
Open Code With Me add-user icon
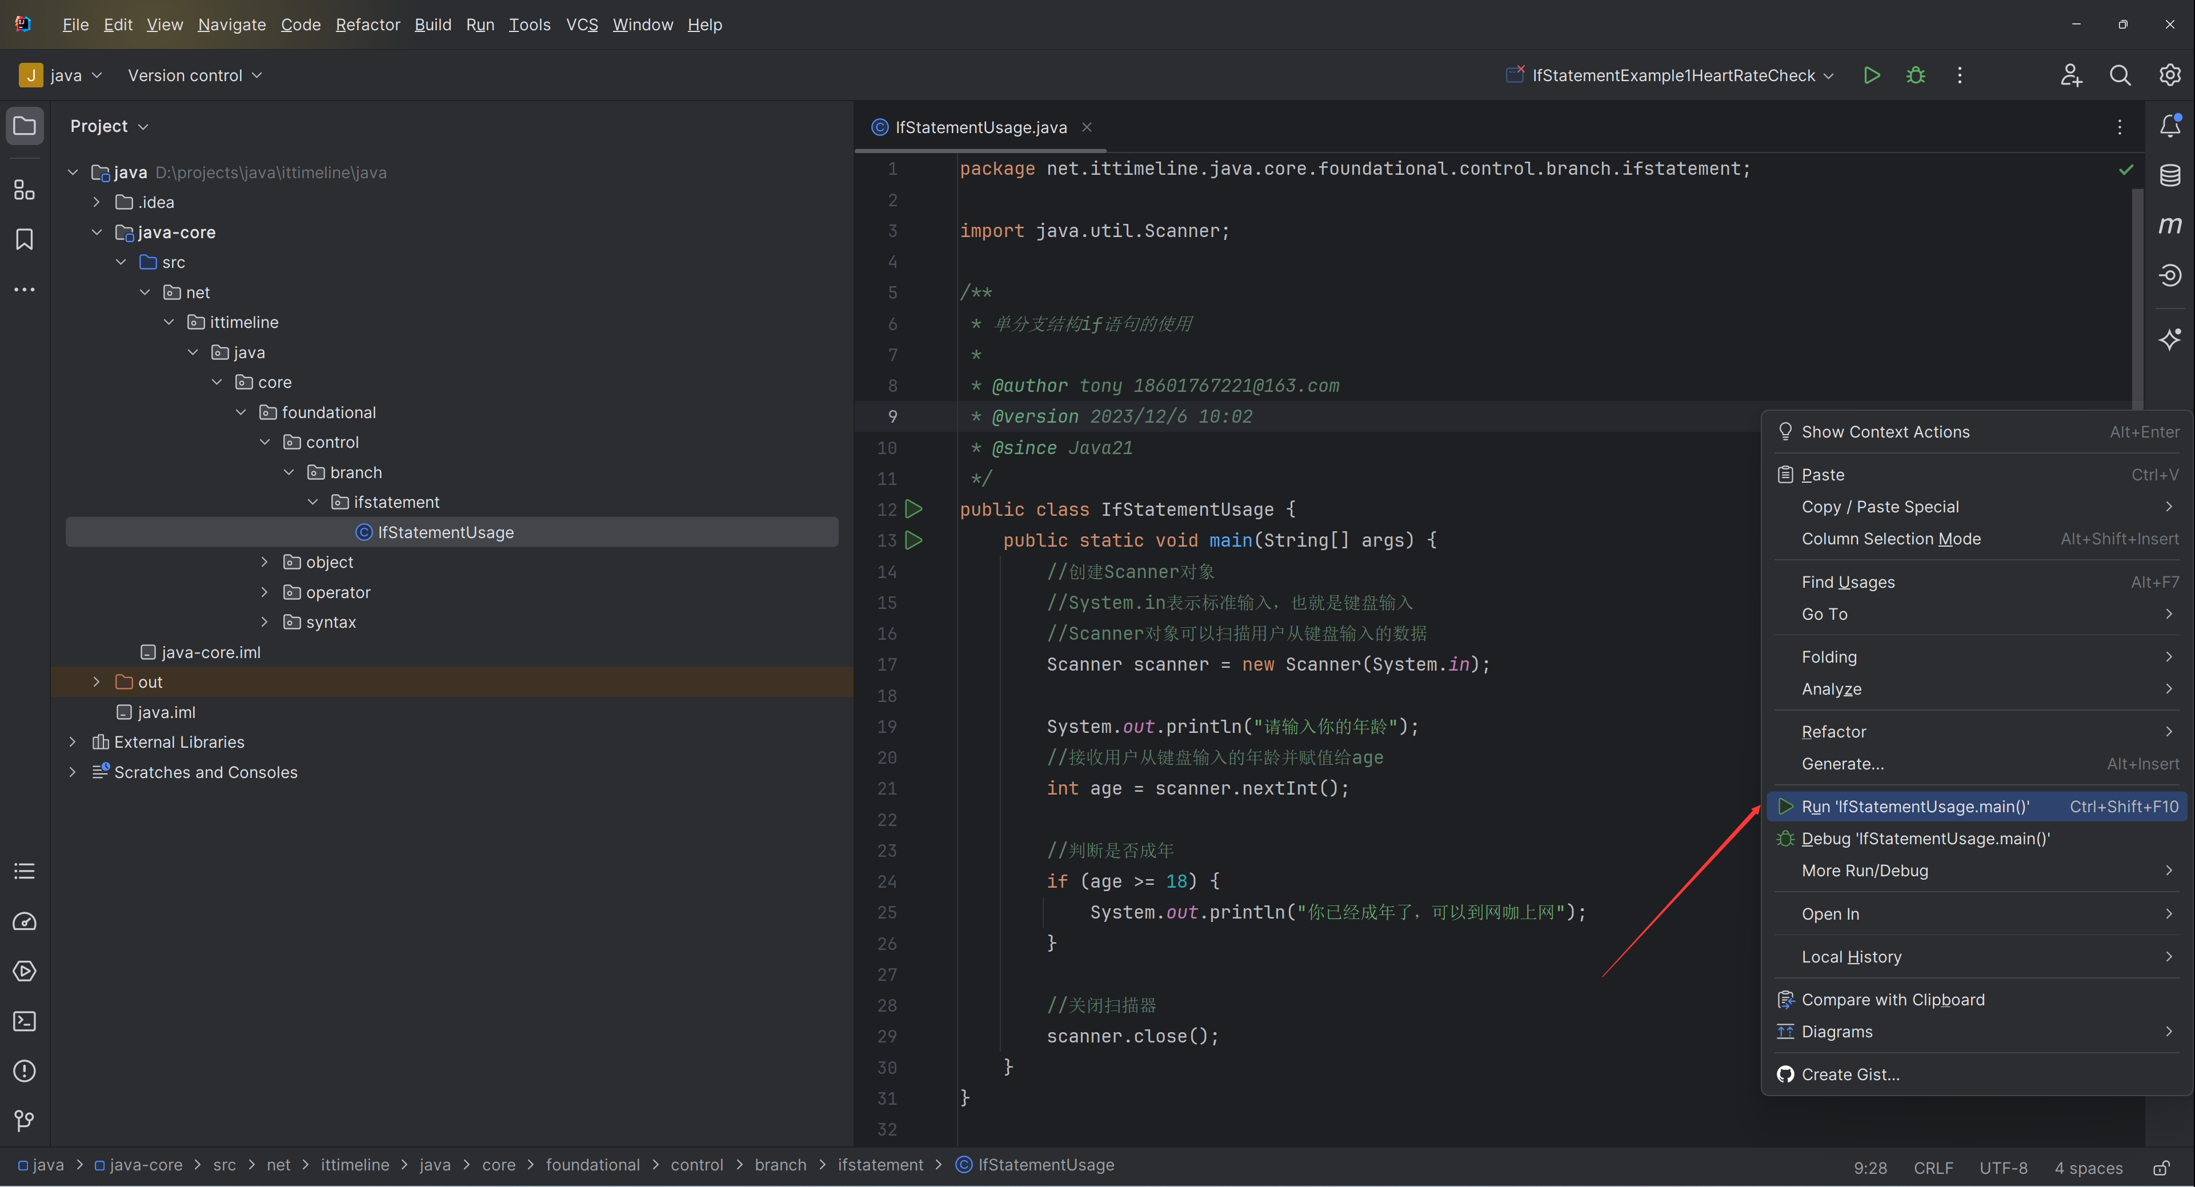click(2072, 75)
